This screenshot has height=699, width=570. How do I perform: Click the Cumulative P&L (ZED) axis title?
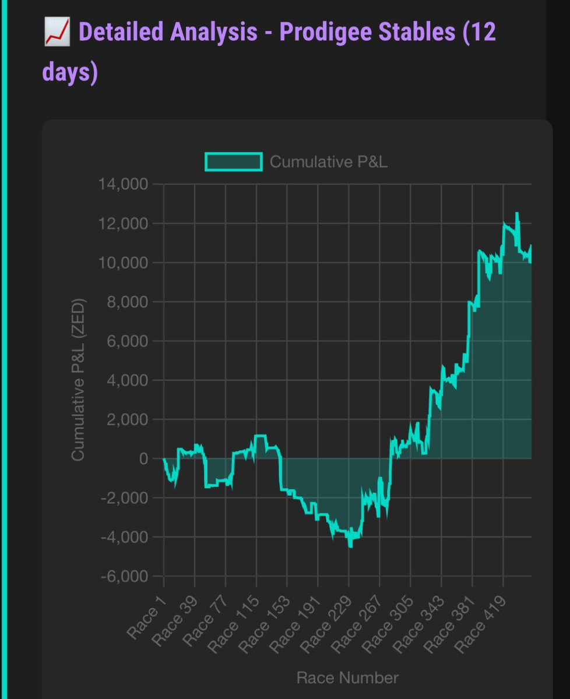pos(79,380)
